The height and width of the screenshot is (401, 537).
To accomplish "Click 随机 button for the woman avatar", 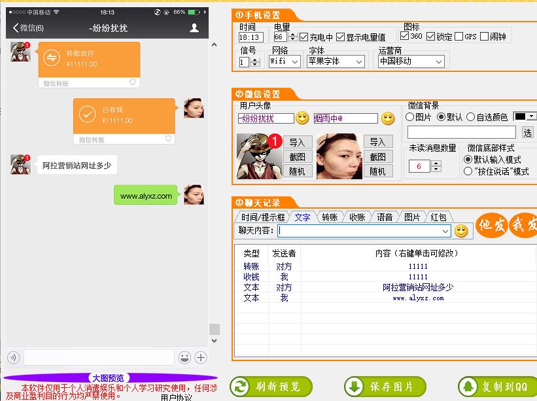I will (x=378, y=171).
